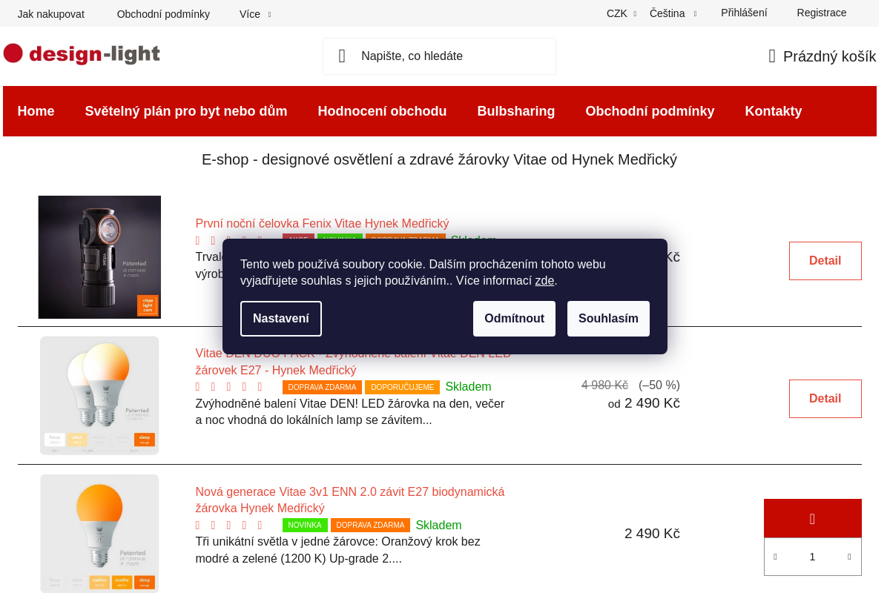Image resolution: width=890 pixels, height=593 pixels.
Task: Open Fenix headlamp product thumbnail
Action: [99, 257]
